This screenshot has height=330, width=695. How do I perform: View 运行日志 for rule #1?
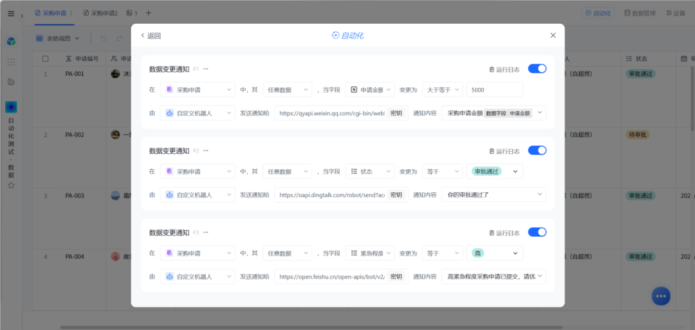pos(505,69)
